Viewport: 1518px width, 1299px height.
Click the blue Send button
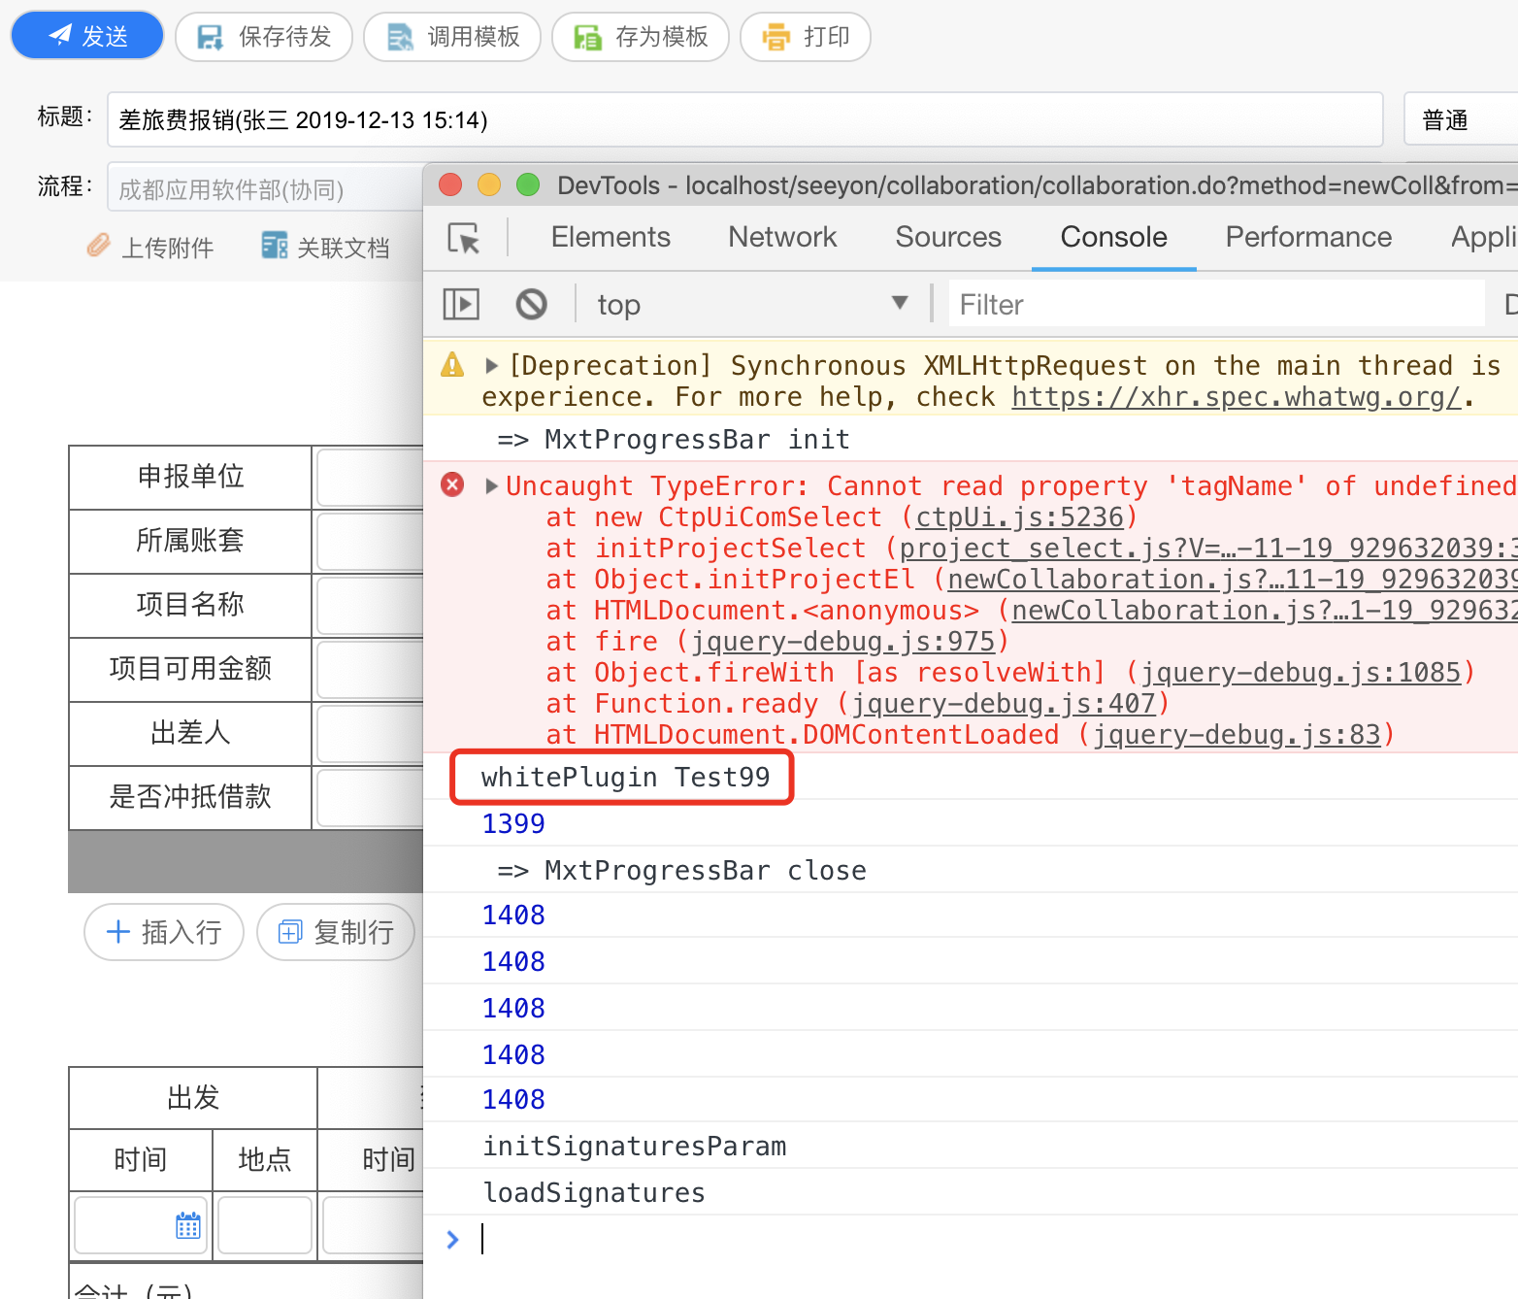[87, 37]
